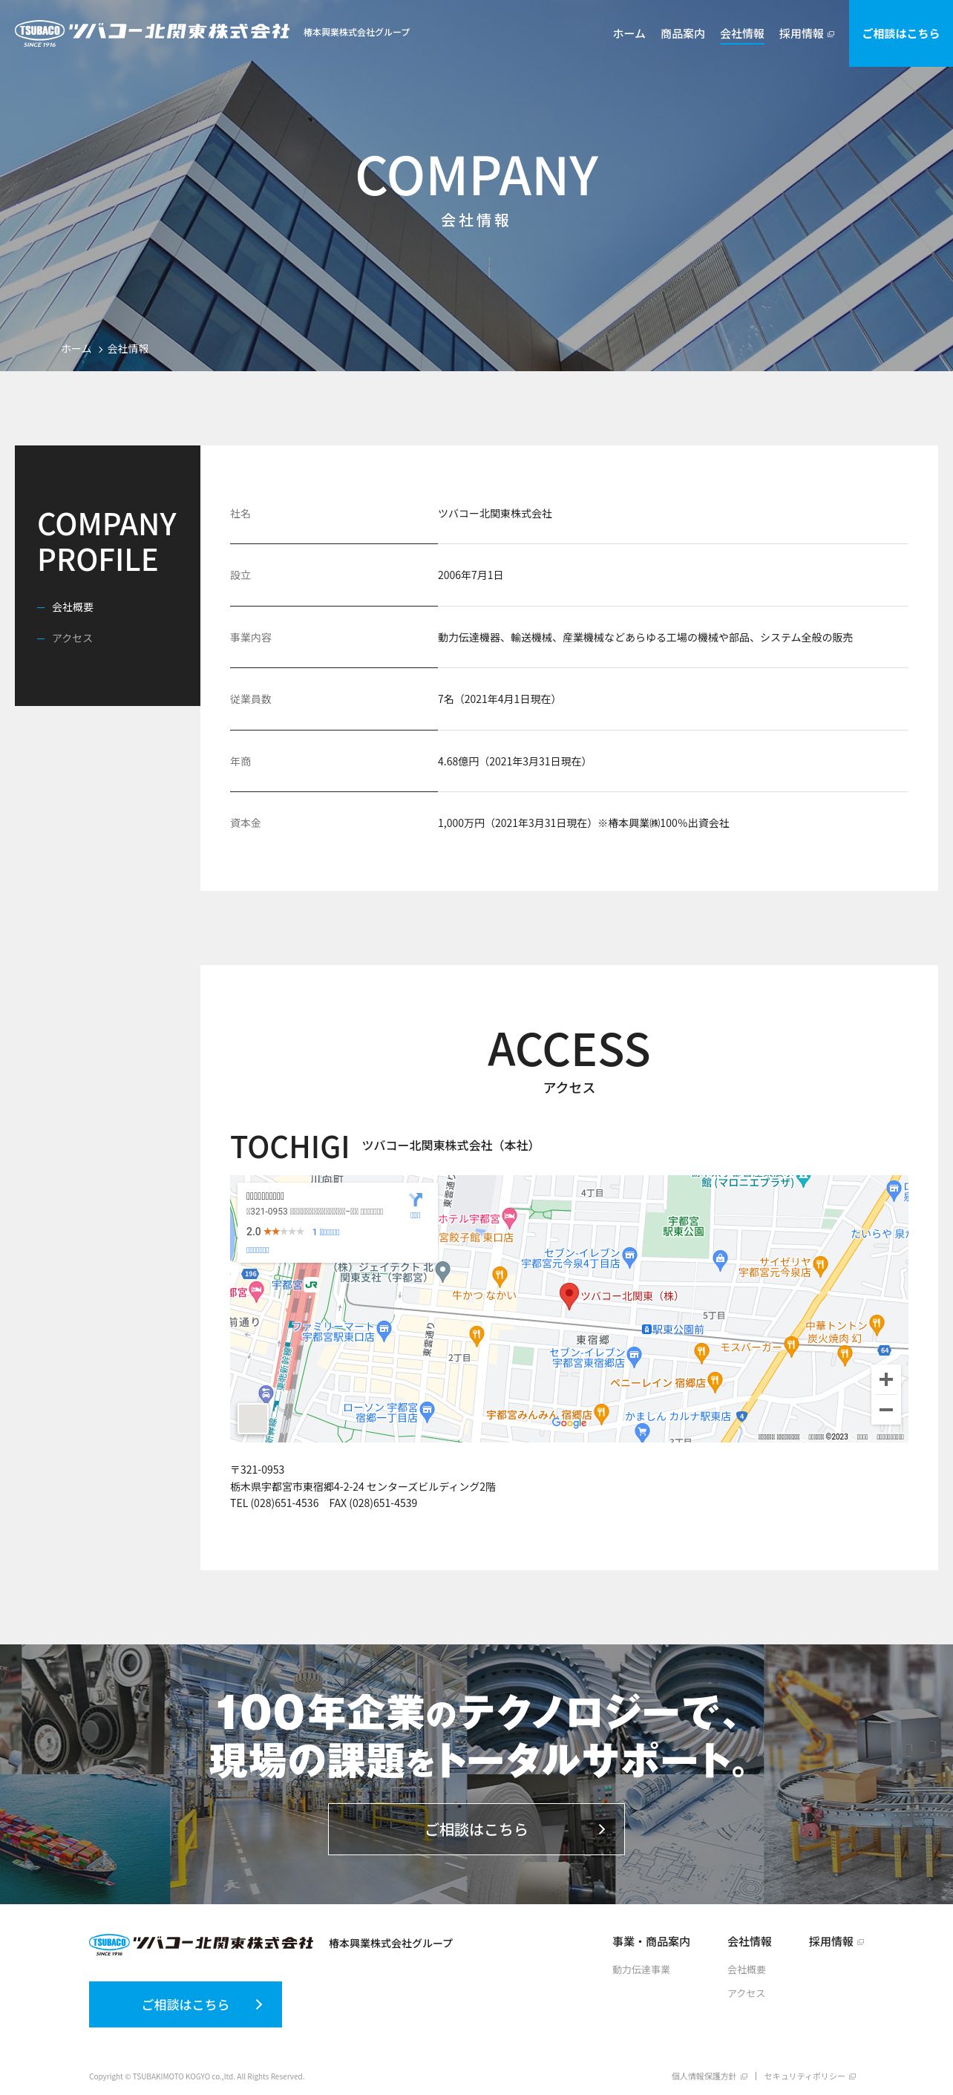Jump to 会社概要 in the Company Profile sidebar
This screenshot has width=953, height=2095.
[x=73, y=607]
